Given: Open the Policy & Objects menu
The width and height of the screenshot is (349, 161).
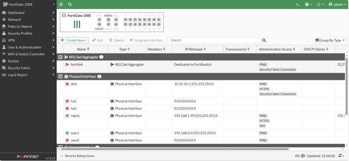Looking at the screenshot, I should (28, 26).
